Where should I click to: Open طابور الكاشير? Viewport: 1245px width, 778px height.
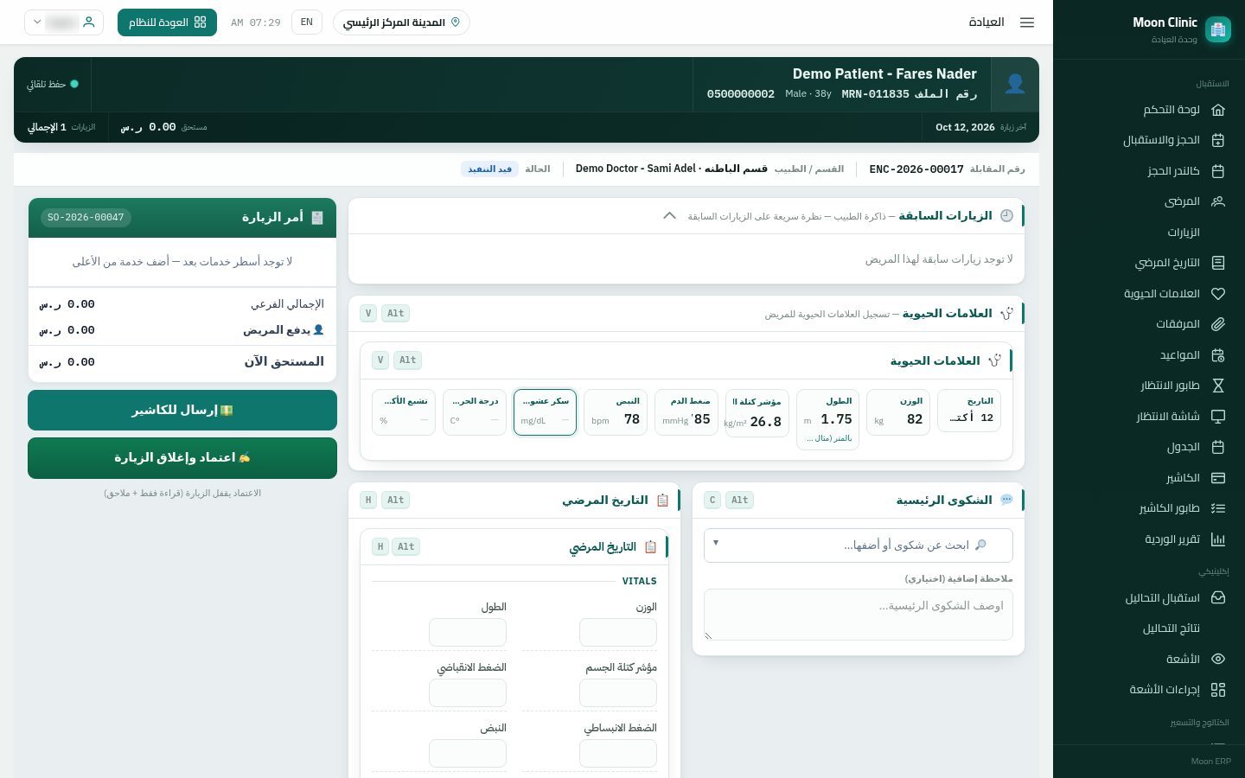(x=1182, y=508)
